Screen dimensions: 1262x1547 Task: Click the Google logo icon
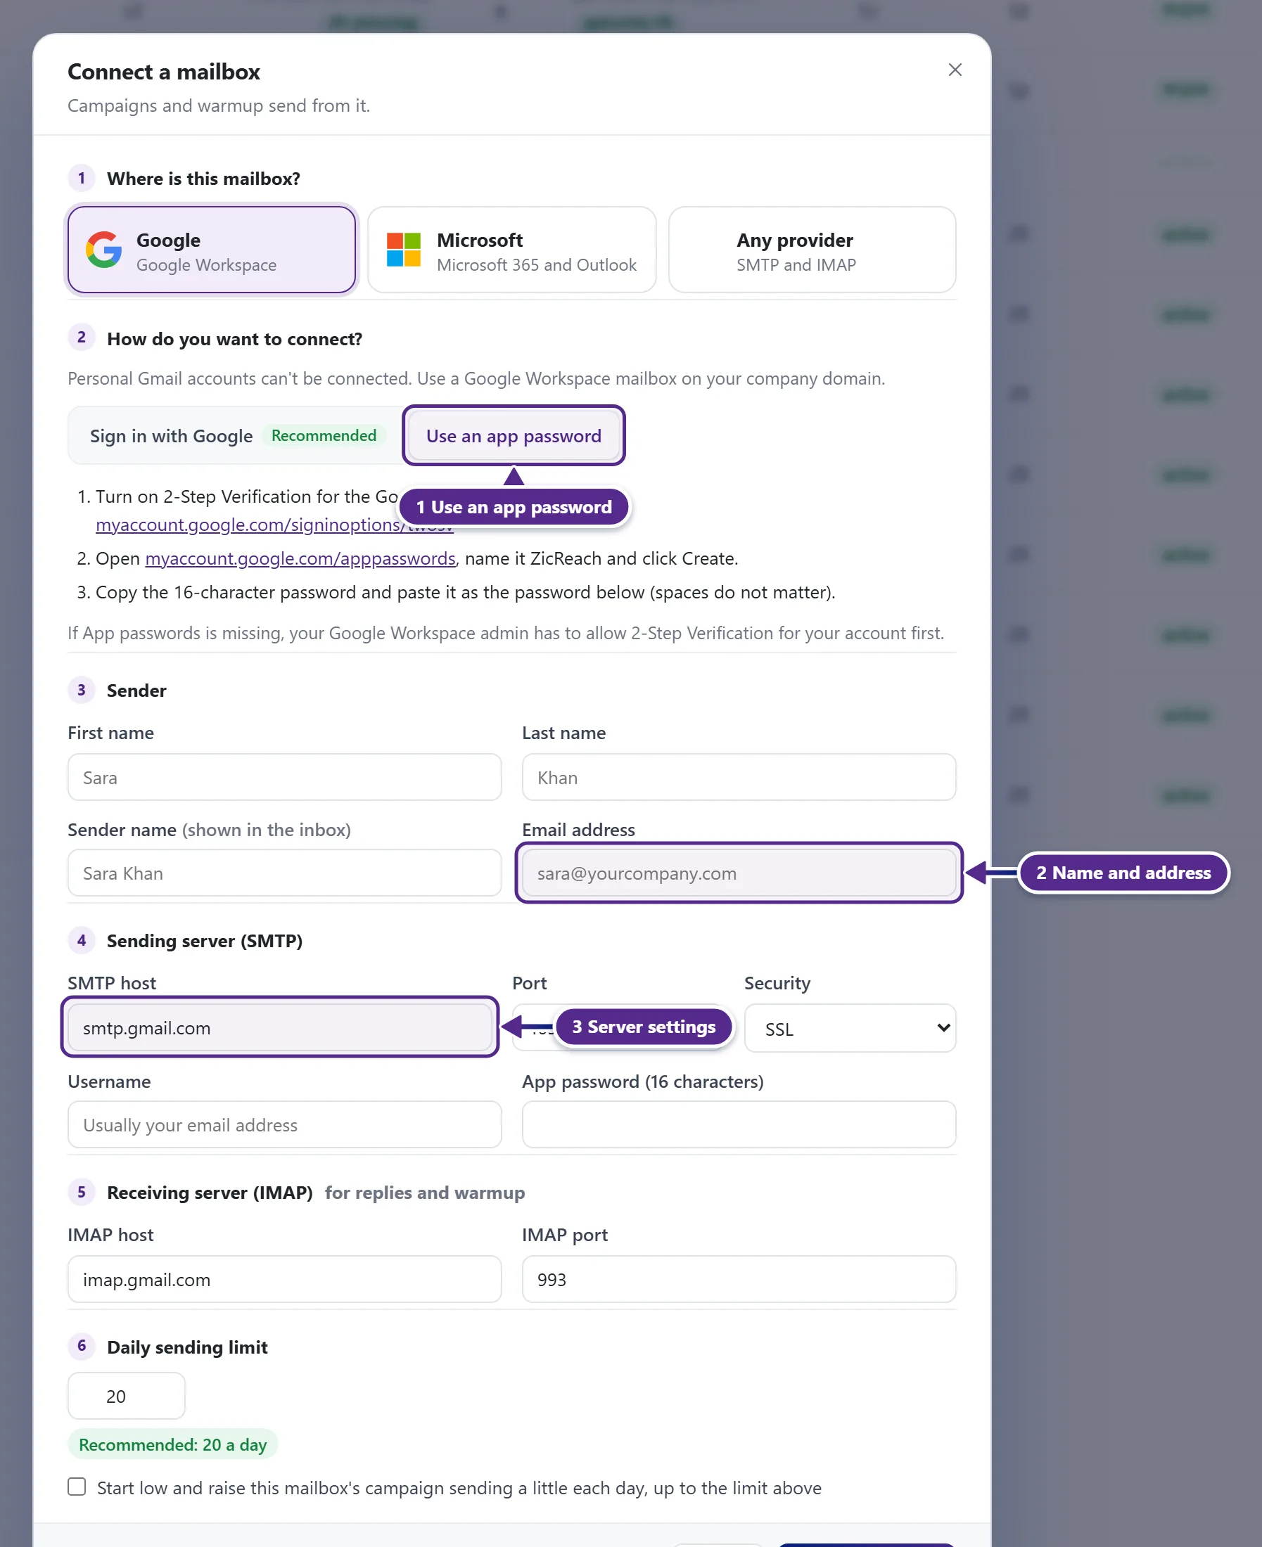click(104, 250)
